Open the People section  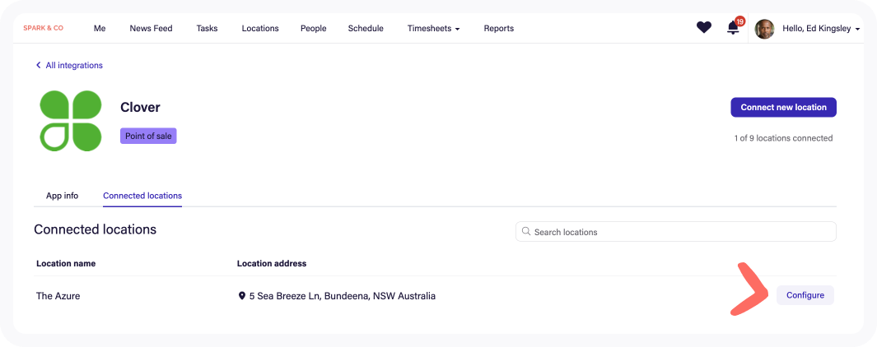click(x=313, y=29)
